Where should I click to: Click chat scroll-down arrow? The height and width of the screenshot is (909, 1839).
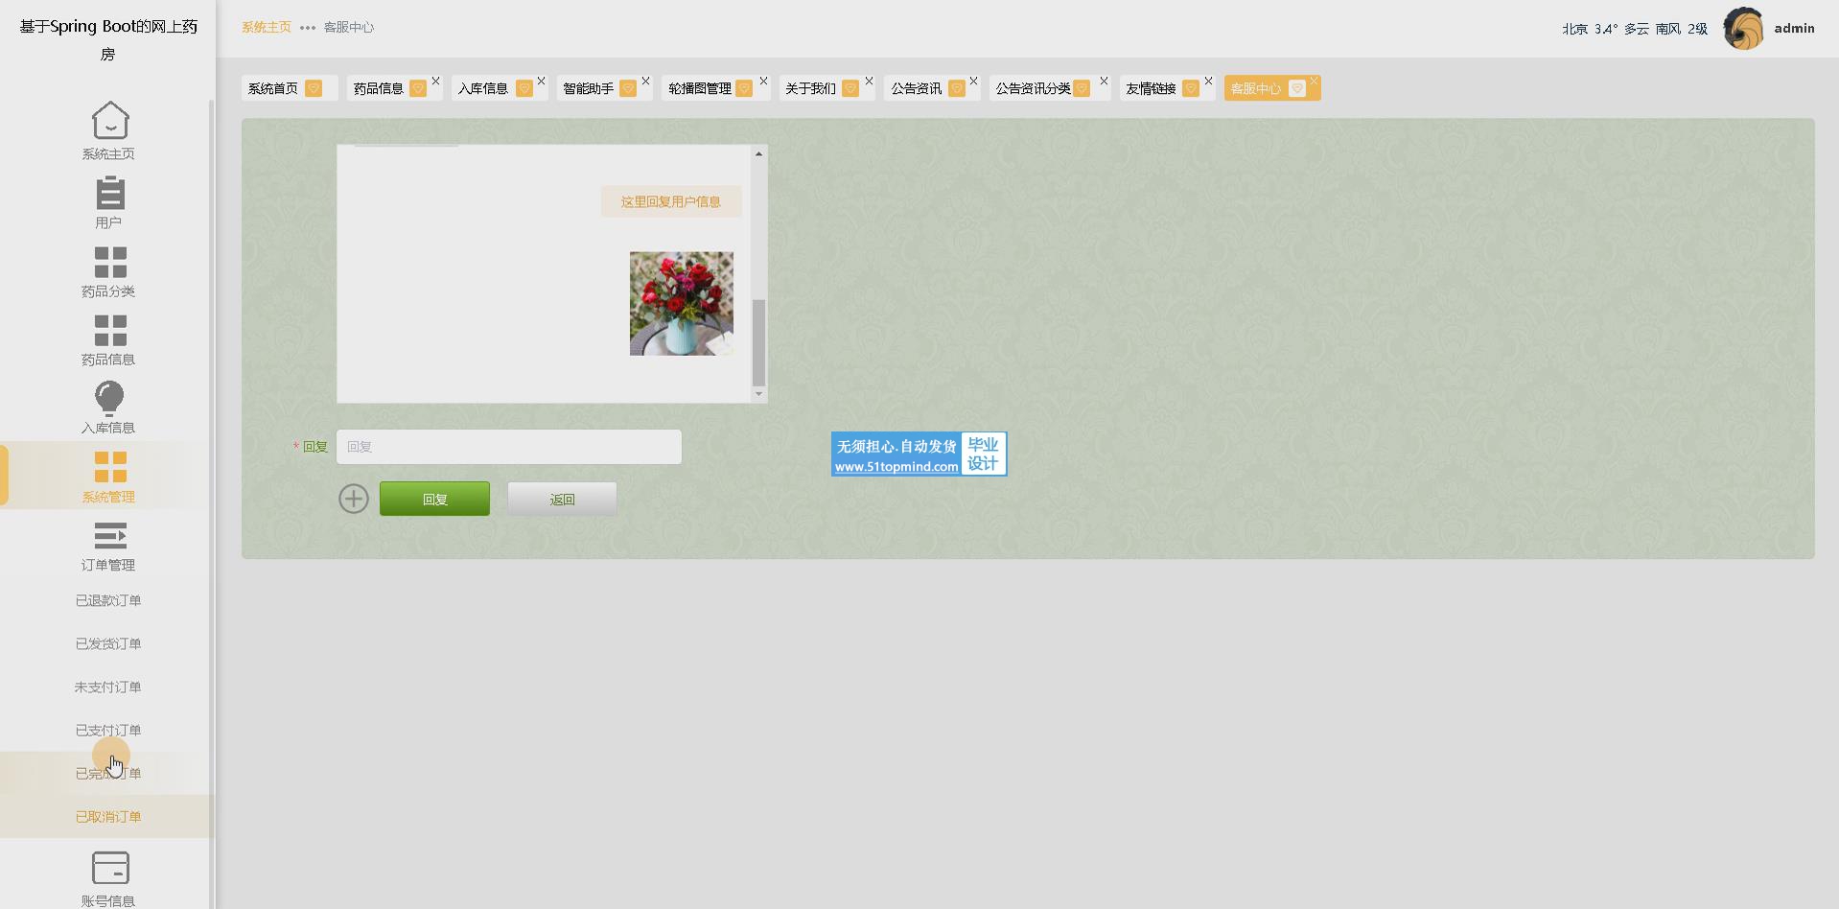click(x=758, y=394)
